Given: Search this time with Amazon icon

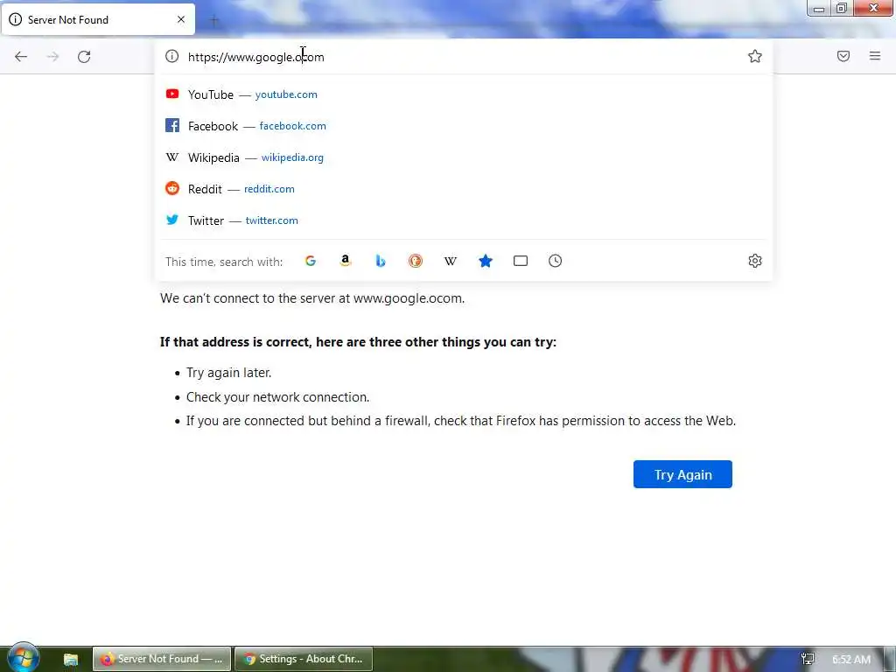Looking at the screenshot, I should (x=345, y=261).
